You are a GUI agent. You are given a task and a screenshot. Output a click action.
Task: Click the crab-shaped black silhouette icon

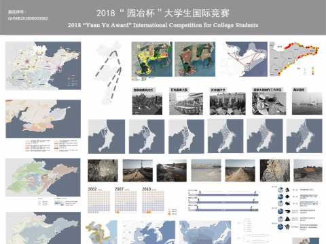(x=287, y=226)
